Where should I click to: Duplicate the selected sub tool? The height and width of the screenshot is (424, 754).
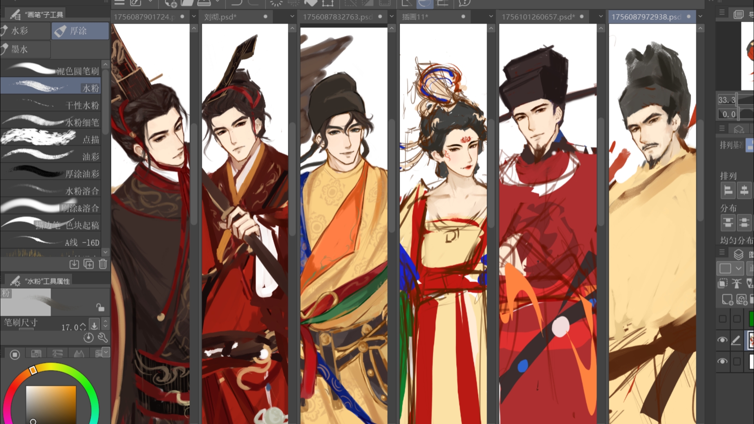(x=89, y=264)
